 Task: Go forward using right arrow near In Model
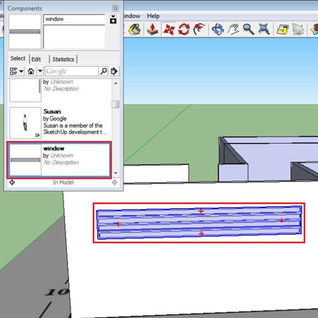(114, 183)
